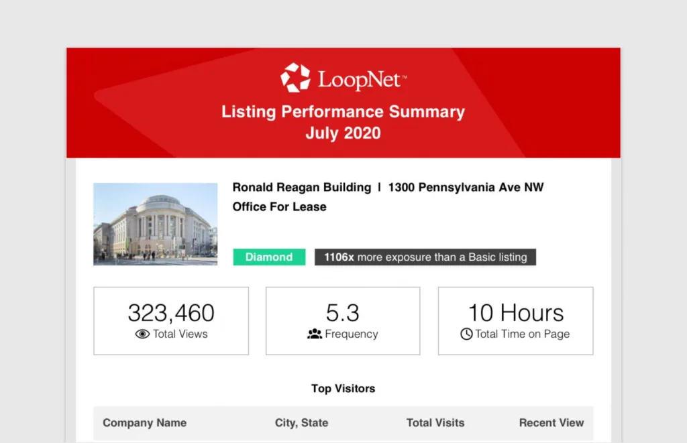The image size is (687, 443).
Task: Sort by the Total Visits column header
Action: point(435,423)
